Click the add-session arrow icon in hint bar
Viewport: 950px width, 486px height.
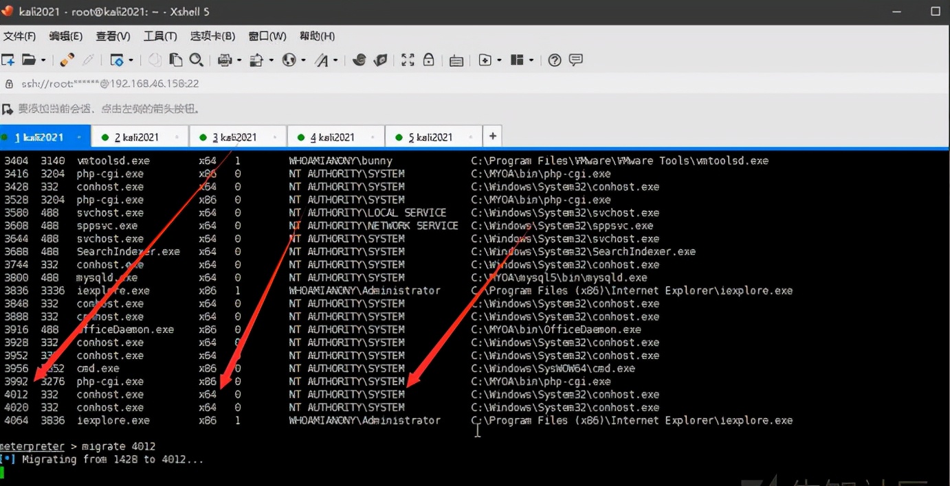8,108
